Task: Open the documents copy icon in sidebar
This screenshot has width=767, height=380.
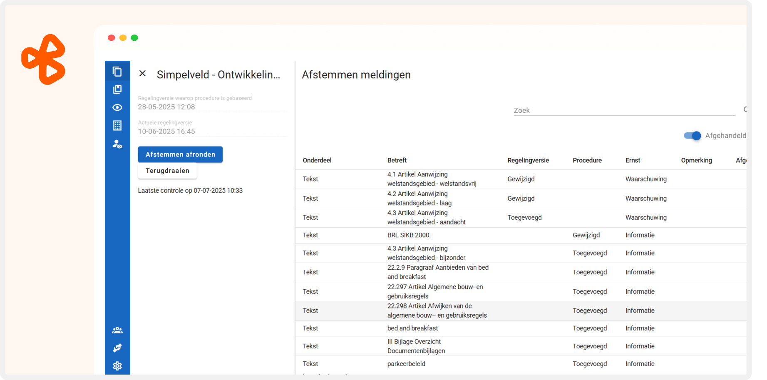Action: point(117,72)
